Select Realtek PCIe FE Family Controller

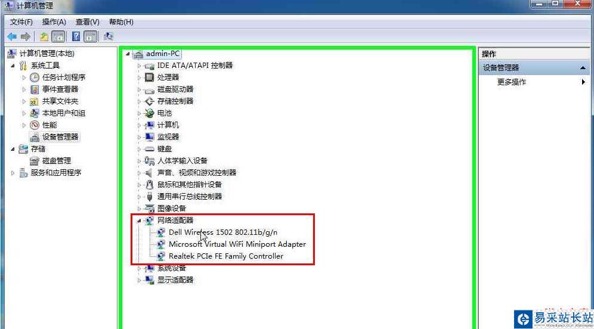pyautogui.click(x=226, y=256)
